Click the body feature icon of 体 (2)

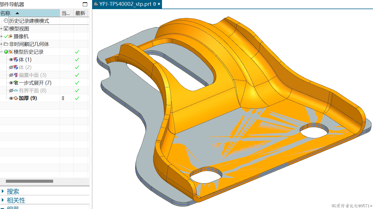[16, 67]
